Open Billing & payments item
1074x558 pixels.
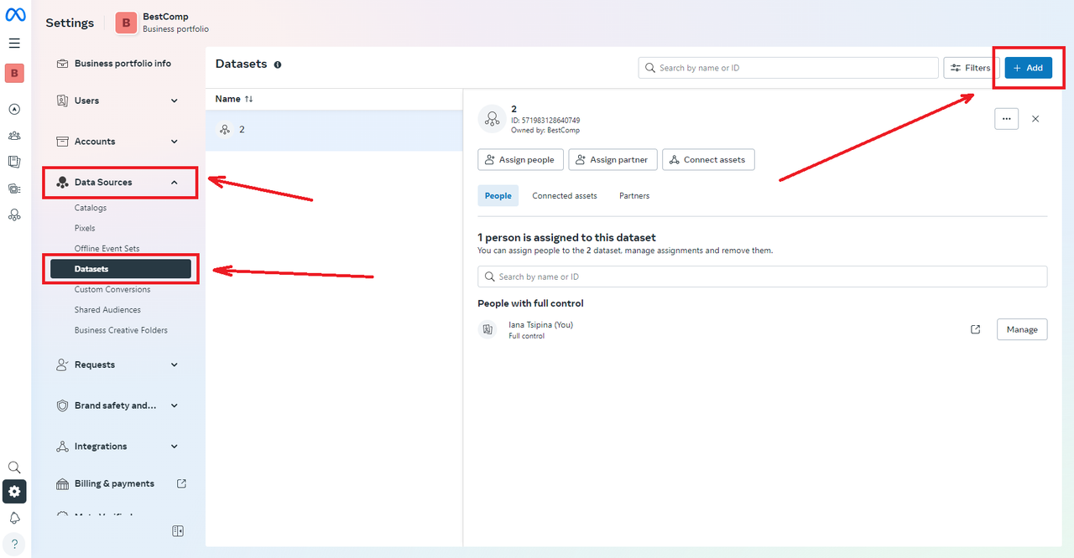[114, 483]
